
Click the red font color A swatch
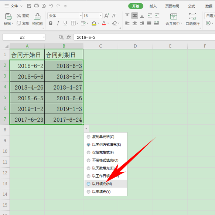104,23
